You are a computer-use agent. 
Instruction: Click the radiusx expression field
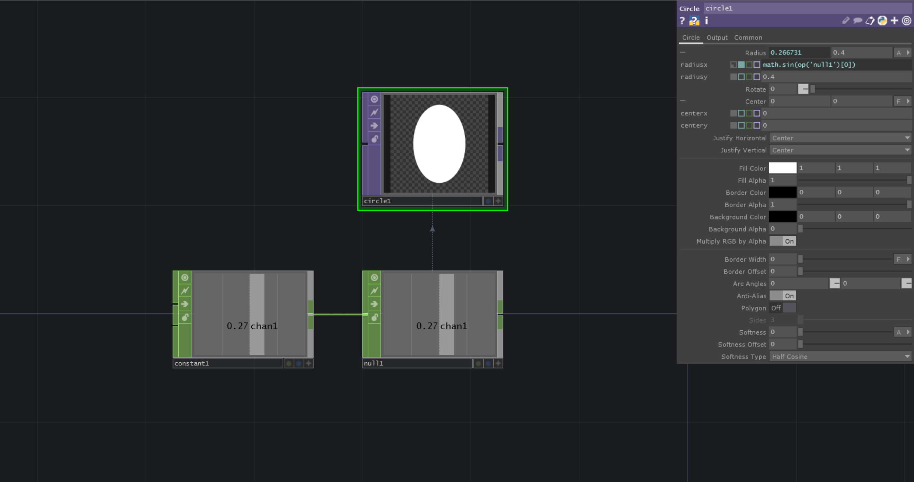[x=836, y=65]
